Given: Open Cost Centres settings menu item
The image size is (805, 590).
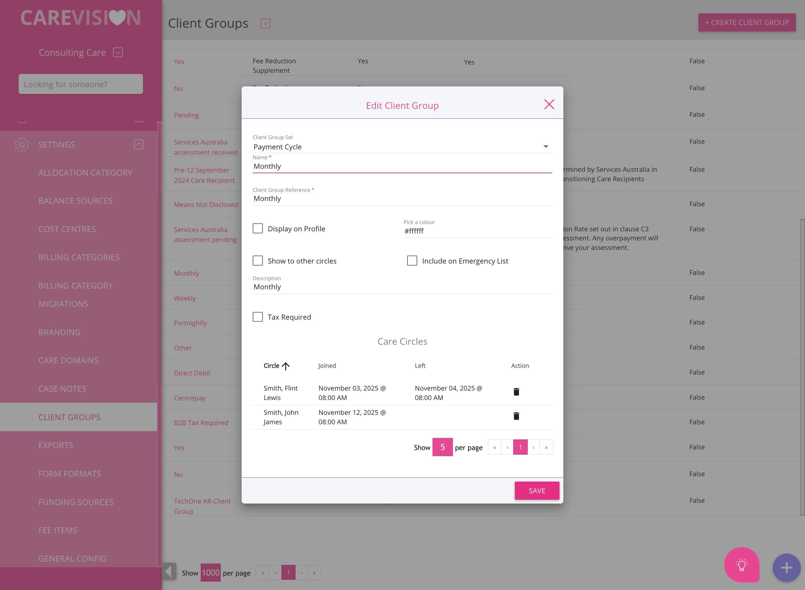Looking at the screenshot, I should point(67,229).
